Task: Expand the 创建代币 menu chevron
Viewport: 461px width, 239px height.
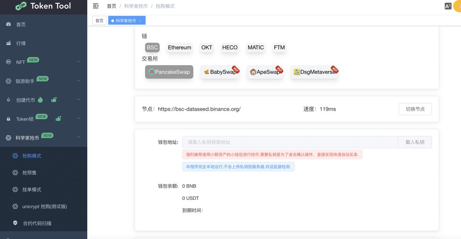Action: pos(78,100)
